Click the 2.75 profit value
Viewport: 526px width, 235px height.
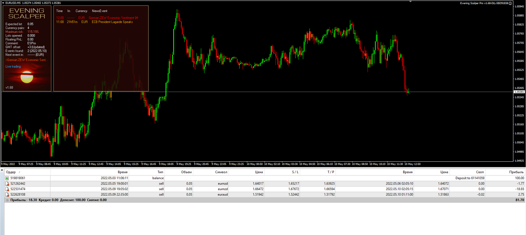(521, 195)
